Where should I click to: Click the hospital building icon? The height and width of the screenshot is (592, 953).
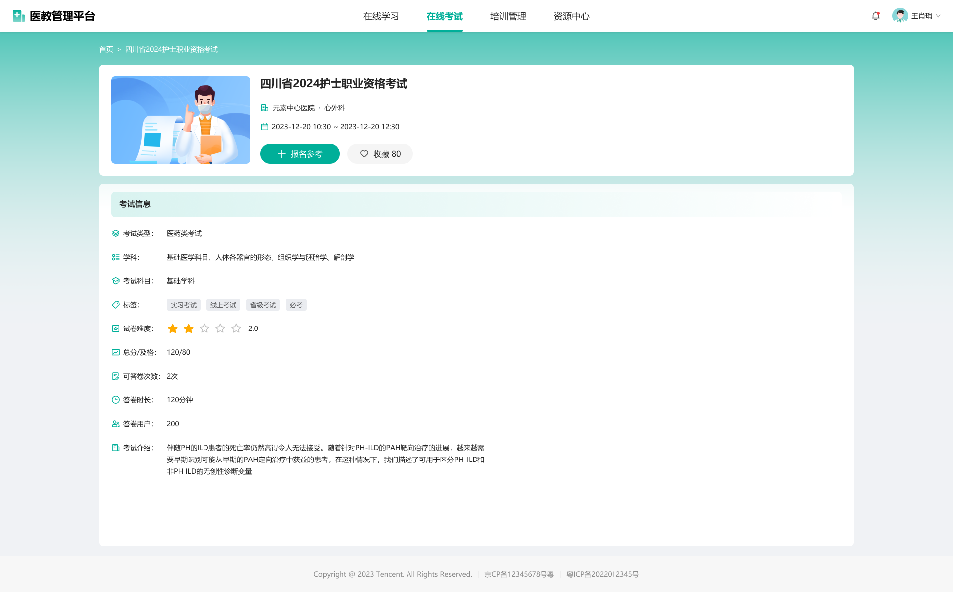click(x=265, y=108)
